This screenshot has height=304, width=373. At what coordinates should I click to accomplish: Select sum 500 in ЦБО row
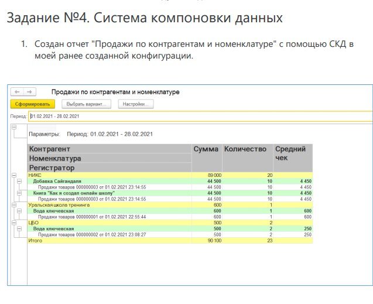pyautogui.click(x=207, y=223)
